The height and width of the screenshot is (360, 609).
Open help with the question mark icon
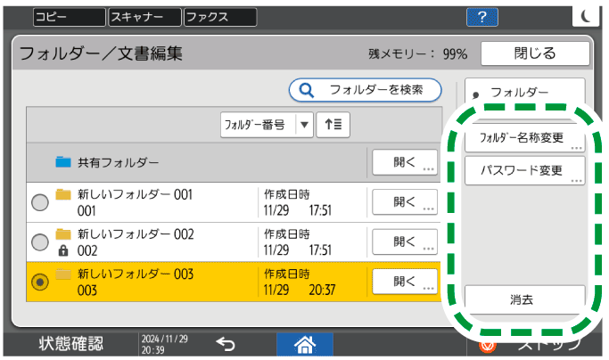coord(482,17)
